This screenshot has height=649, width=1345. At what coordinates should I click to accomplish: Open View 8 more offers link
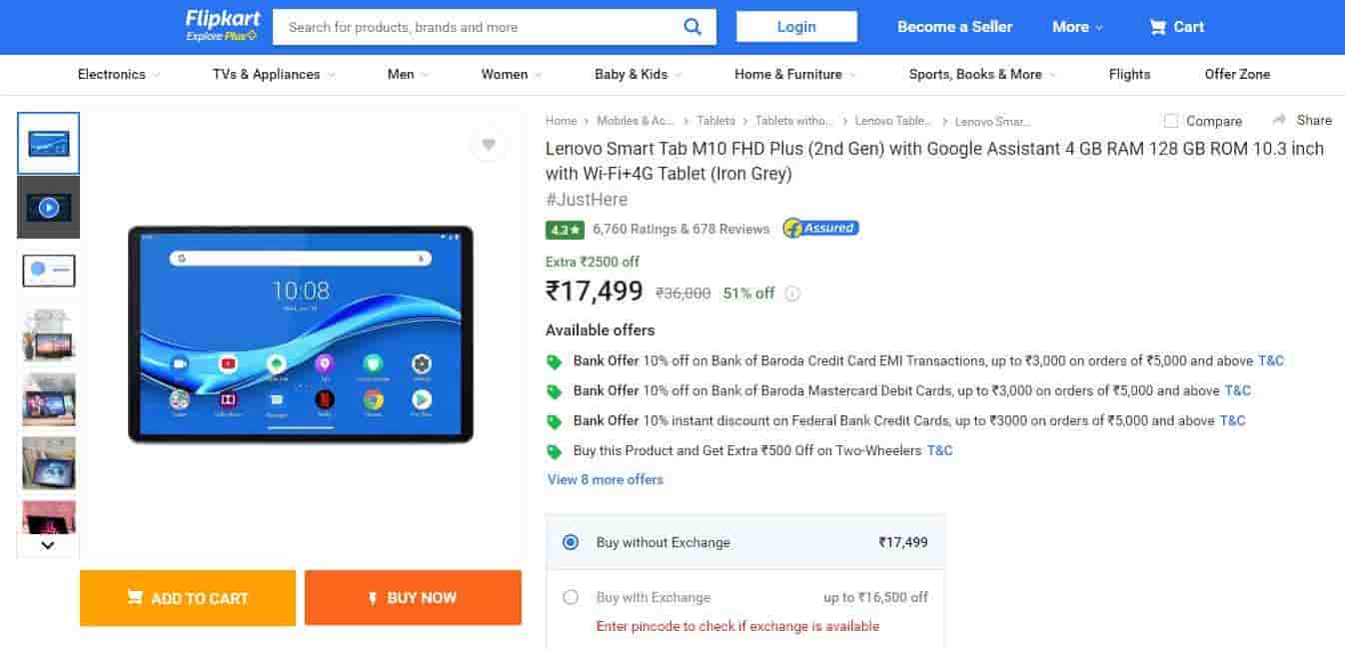605,480
